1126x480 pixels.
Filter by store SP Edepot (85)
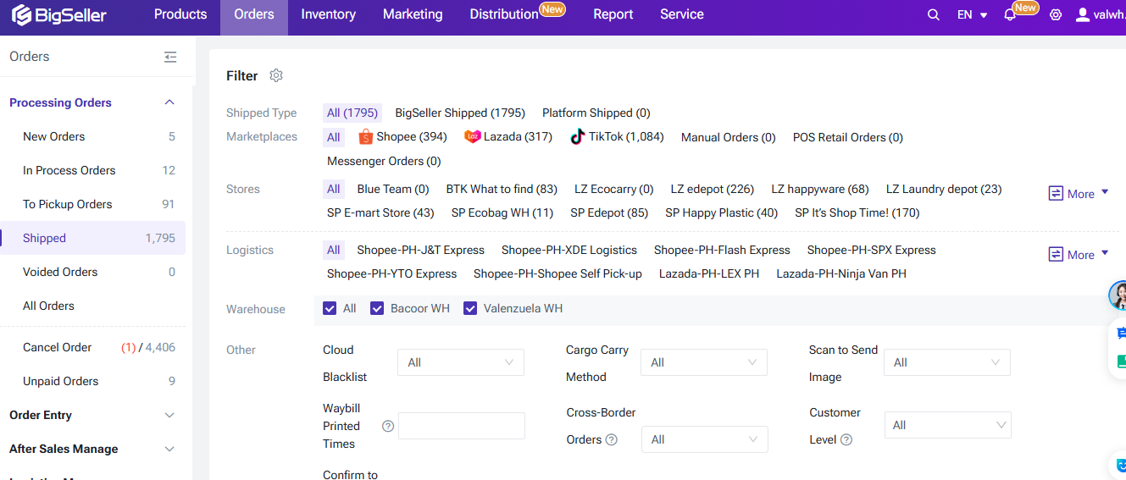tap(609, 212)
